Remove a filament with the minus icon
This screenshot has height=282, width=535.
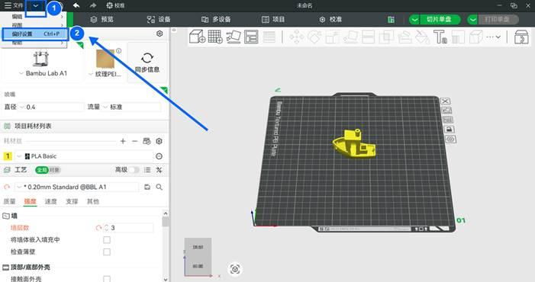pyautogui.click(x=135, y=141)
